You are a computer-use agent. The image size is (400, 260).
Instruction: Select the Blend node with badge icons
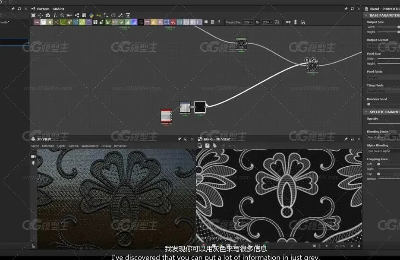tap(312, 67)
